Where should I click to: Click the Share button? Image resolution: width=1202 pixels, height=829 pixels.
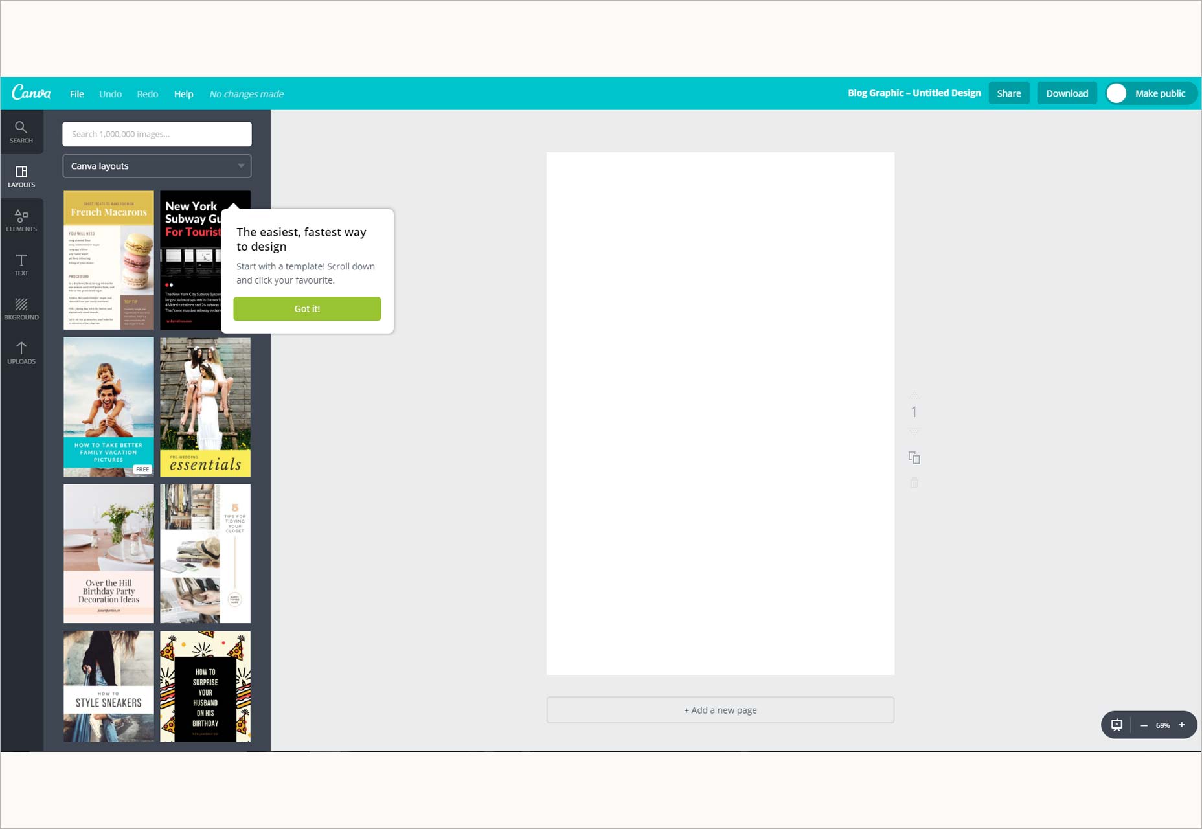coord(1009,93)
